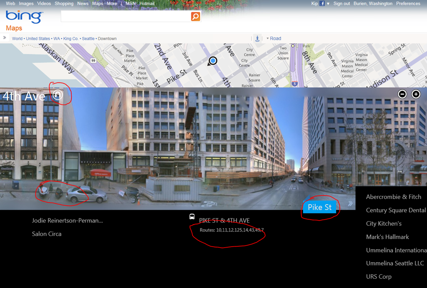Image resolution: width=427 pixels, height=288 pixels.
Task: Select the Seattle breadcrumb
Action: [88, 39]
